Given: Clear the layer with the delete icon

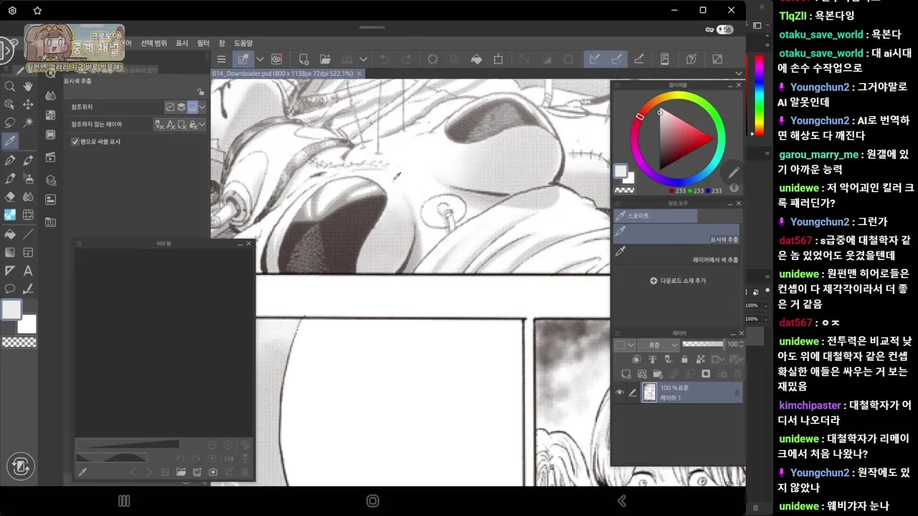Looking at the screenshot, I should pos(432,59).
